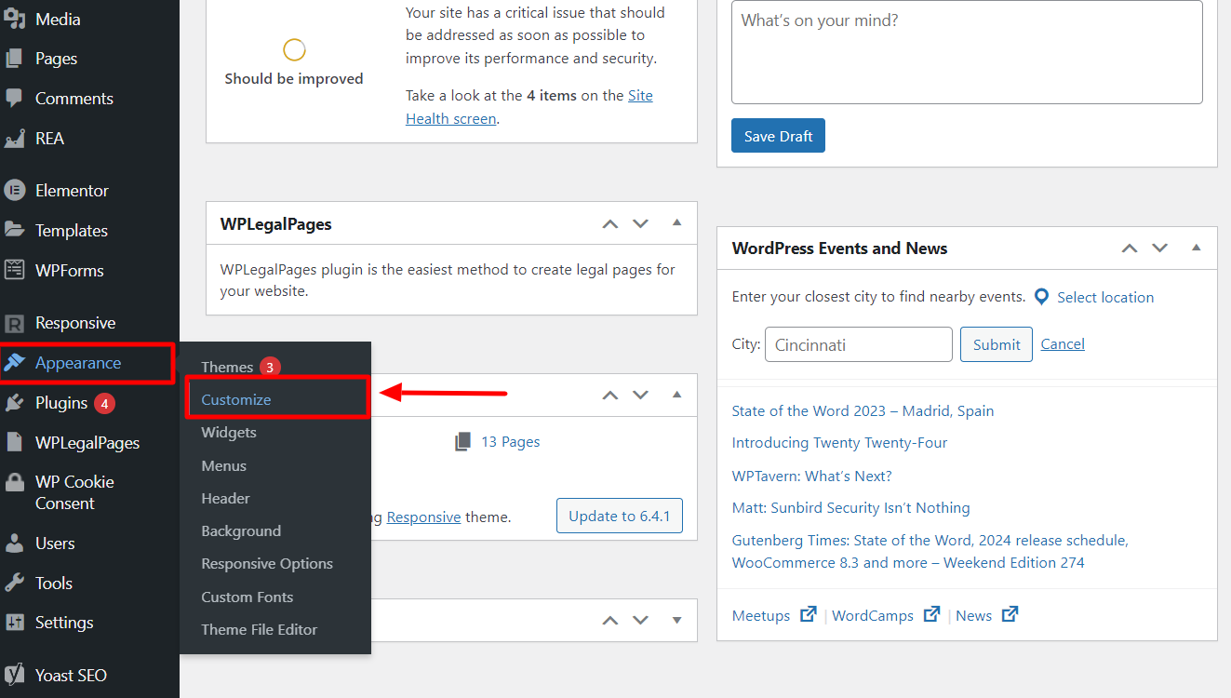This screenshot has width=1231, height=698.
Task: Open WPTavern: What's Next? link
Action: (811, 476)
